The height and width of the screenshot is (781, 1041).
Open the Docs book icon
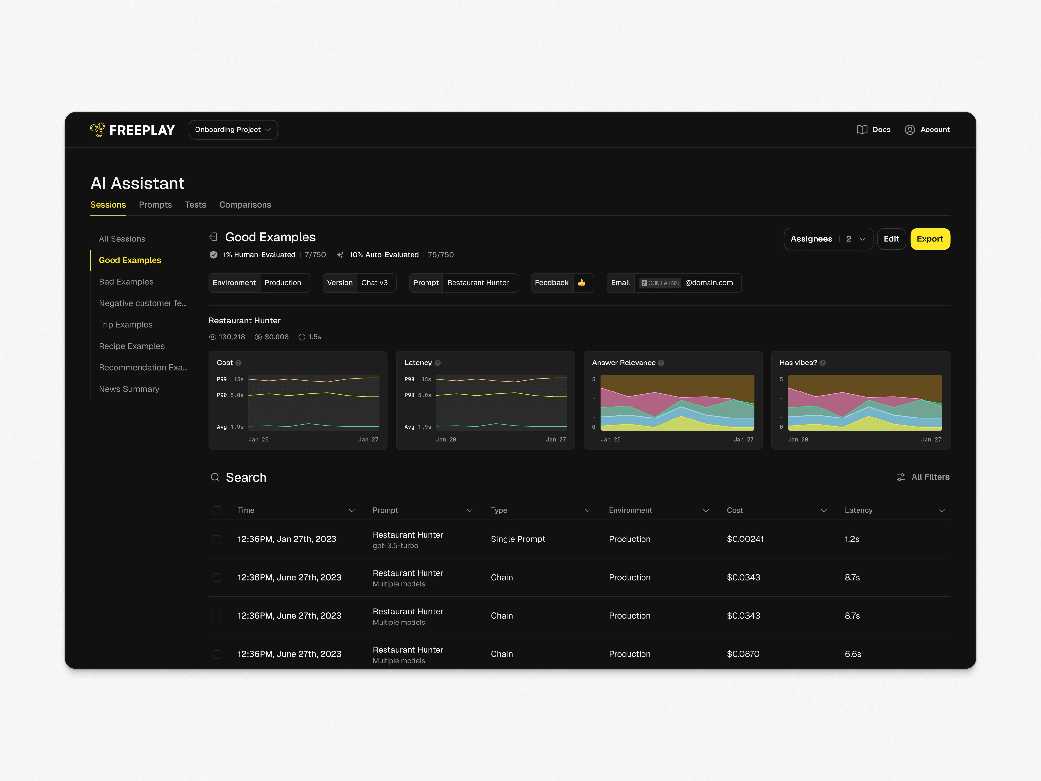pyautogui.click(x=862, y=130)
